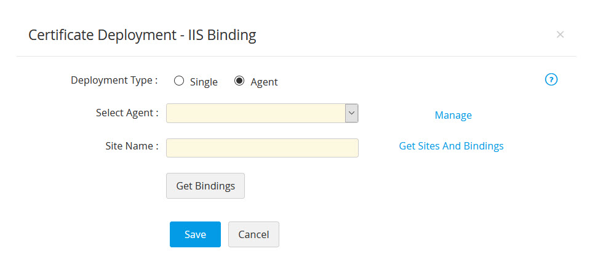The image size is (590, 275).
Task: Click the blue circled help indicator
Action: coord(551,79)
